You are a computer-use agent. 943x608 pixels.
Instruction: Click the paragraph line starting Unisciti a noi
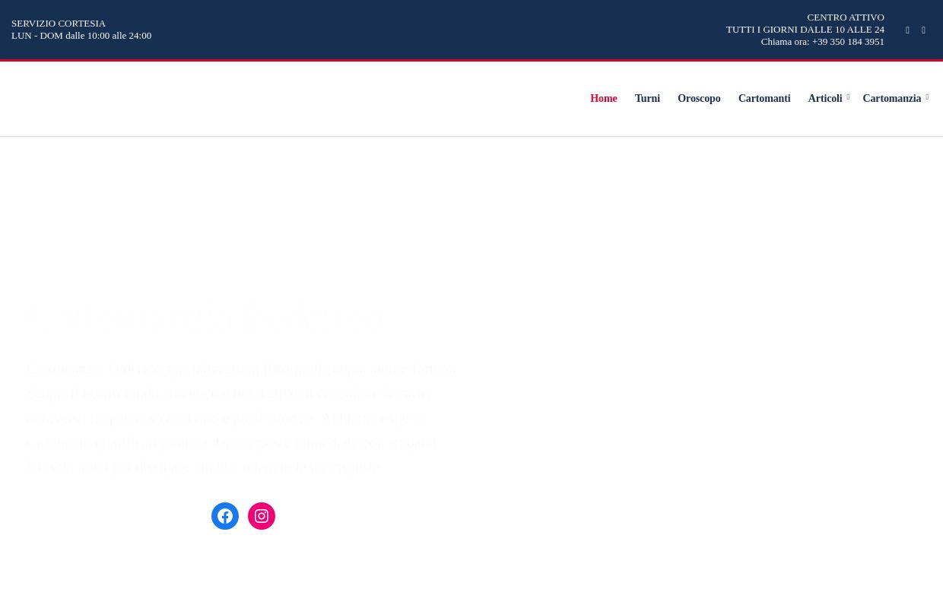[x=203, y=467]
